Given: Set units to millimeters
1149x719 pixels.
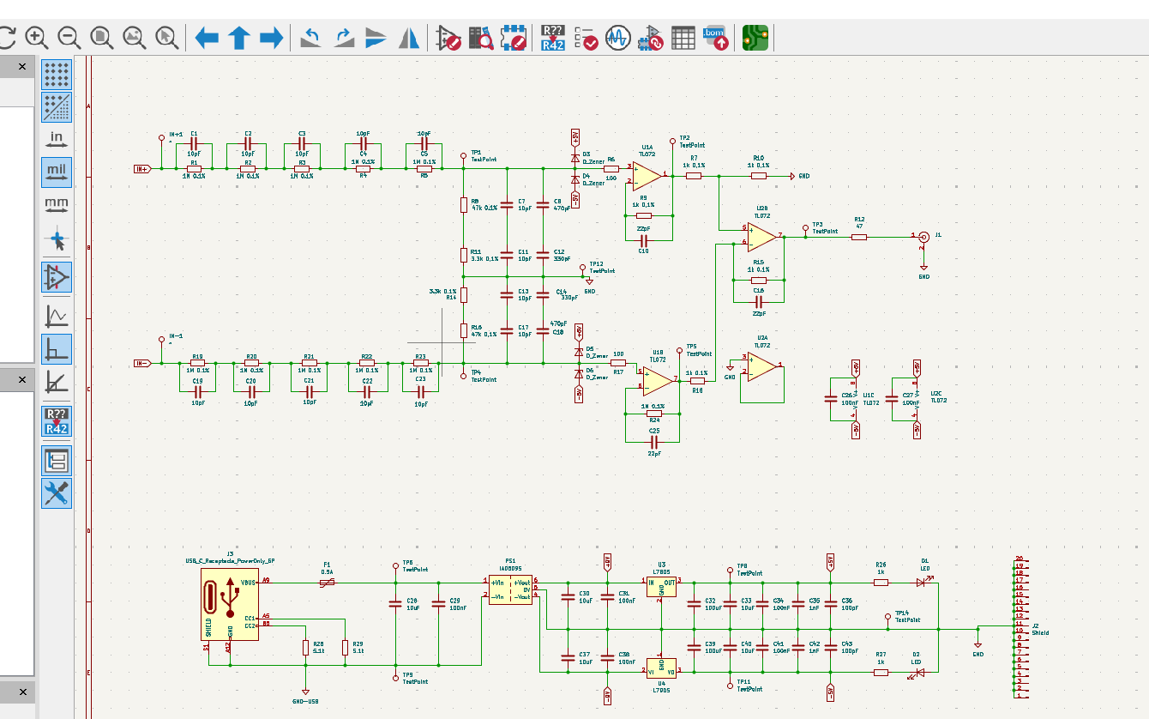Looking at the screenshot, I should click(57, 205).
